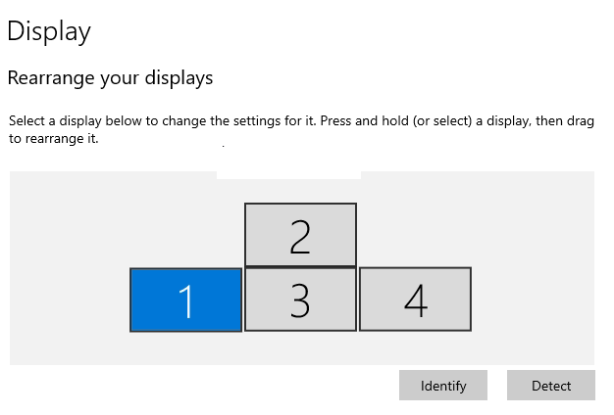
Task: Select display 3 in the arrangement
Action: [300, 300]
